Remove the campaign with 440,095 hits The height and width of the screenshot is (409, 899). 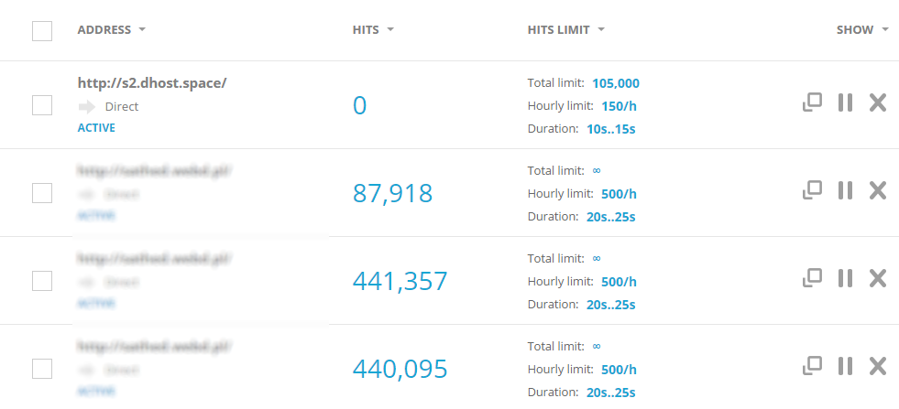877,366
